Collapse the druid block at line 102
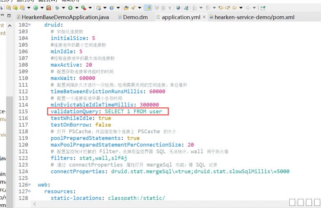321x208 pixels. pos(30,25)
